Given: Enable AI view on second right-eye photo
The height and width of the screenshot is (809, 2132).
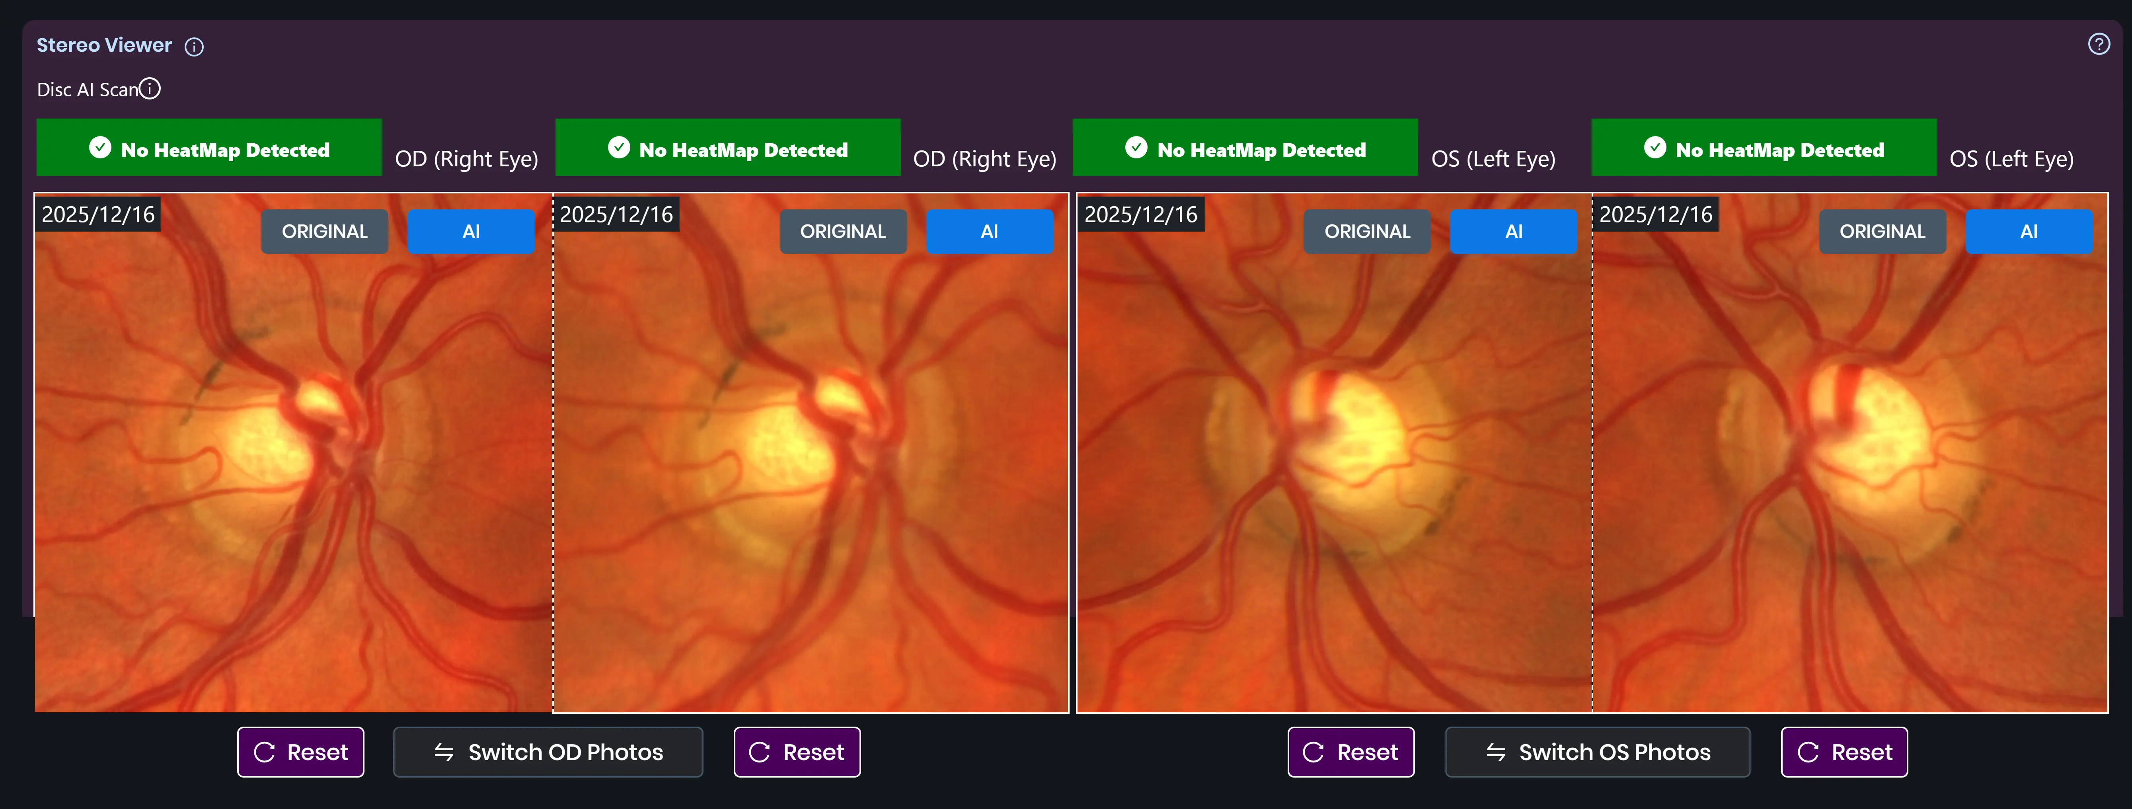Looking at the screenshot, I should 990,231.
